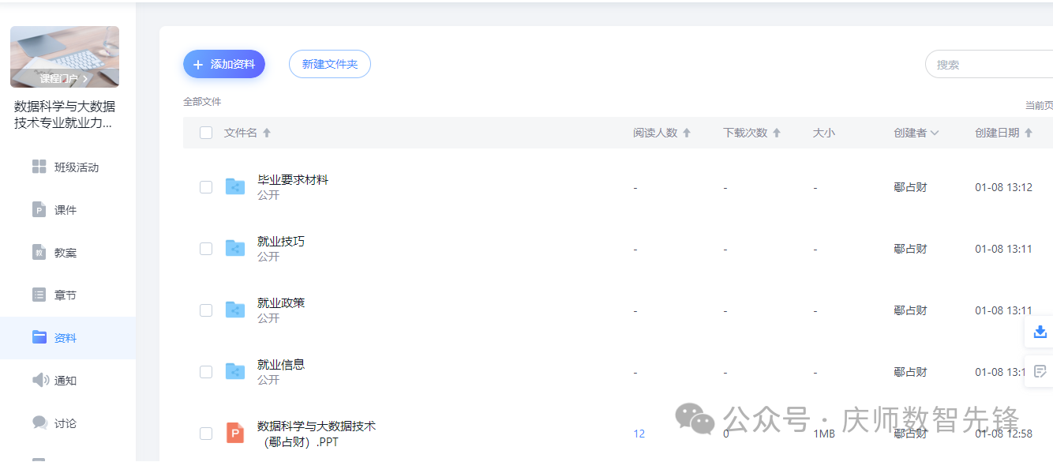Open the notes icon on right edge
Viewport: 1053px width, 462px height.
click(x=1040, y=371)
